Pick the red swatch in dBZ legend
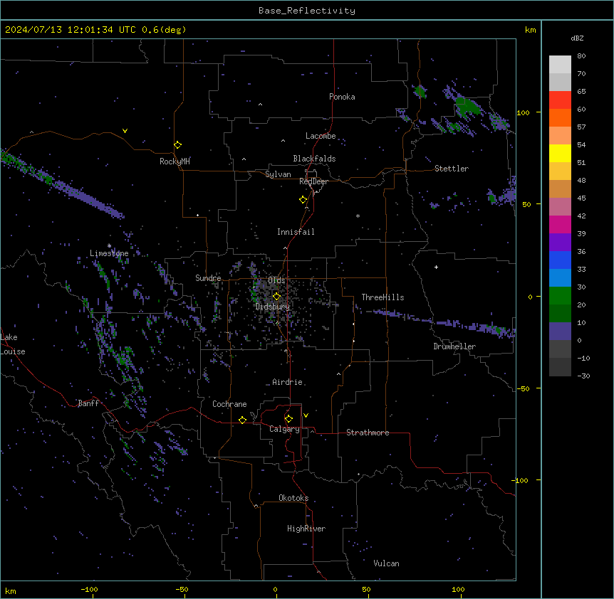 click(560, 100)
